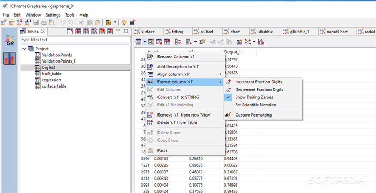The width and height of the screenshot is (376, 193).
Task: Click the new table icon in Tables panel
Action: pyautogui.click(x=70, y=32)
